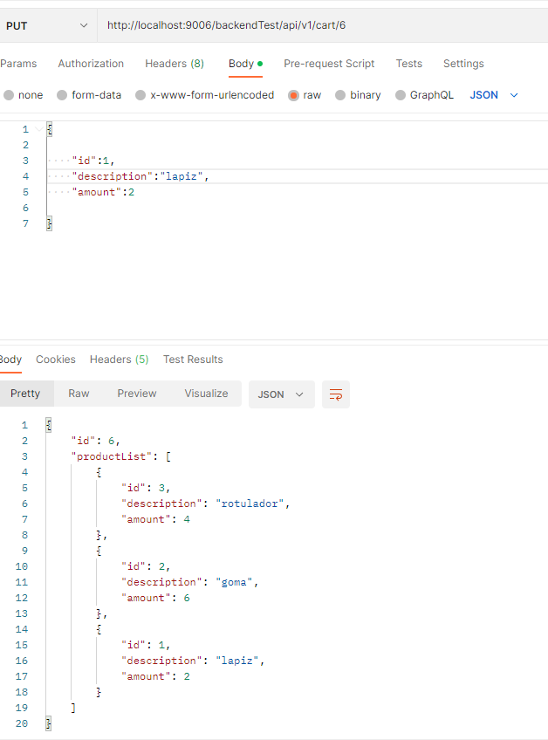Click the "id": 3 response line
Image resolution: width=548 pixels, height=740 pixels.
tap(146, 488)
